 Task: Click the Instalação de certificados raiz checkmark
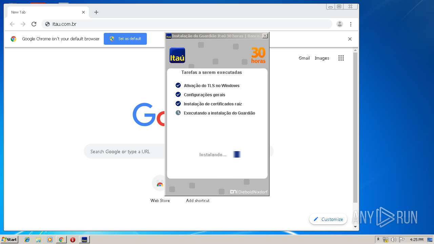(178, 104)
